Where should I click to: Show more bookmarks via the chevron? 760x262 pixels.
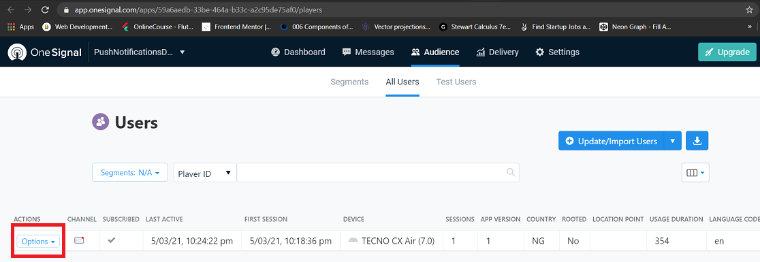pyautogui.click(x=750, y=27)
